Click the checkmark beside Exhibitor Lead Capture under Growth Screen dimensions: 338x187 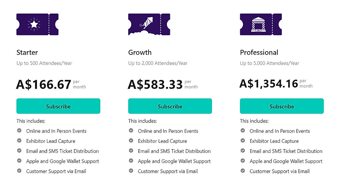coord(131,141)
